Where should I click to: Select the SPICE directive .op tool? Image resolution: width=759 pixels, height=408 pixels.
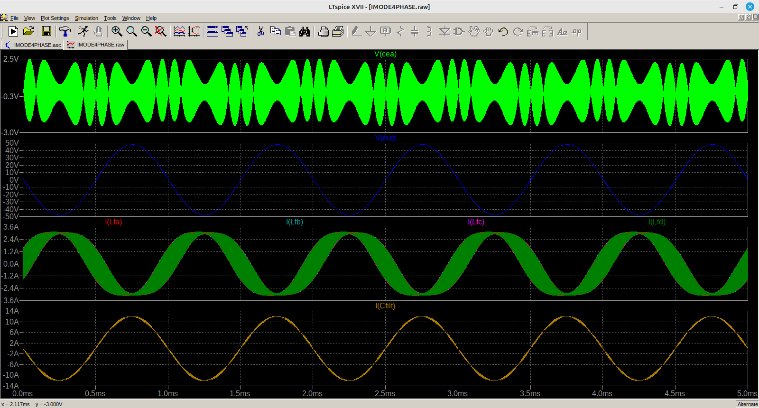point(577,31)
